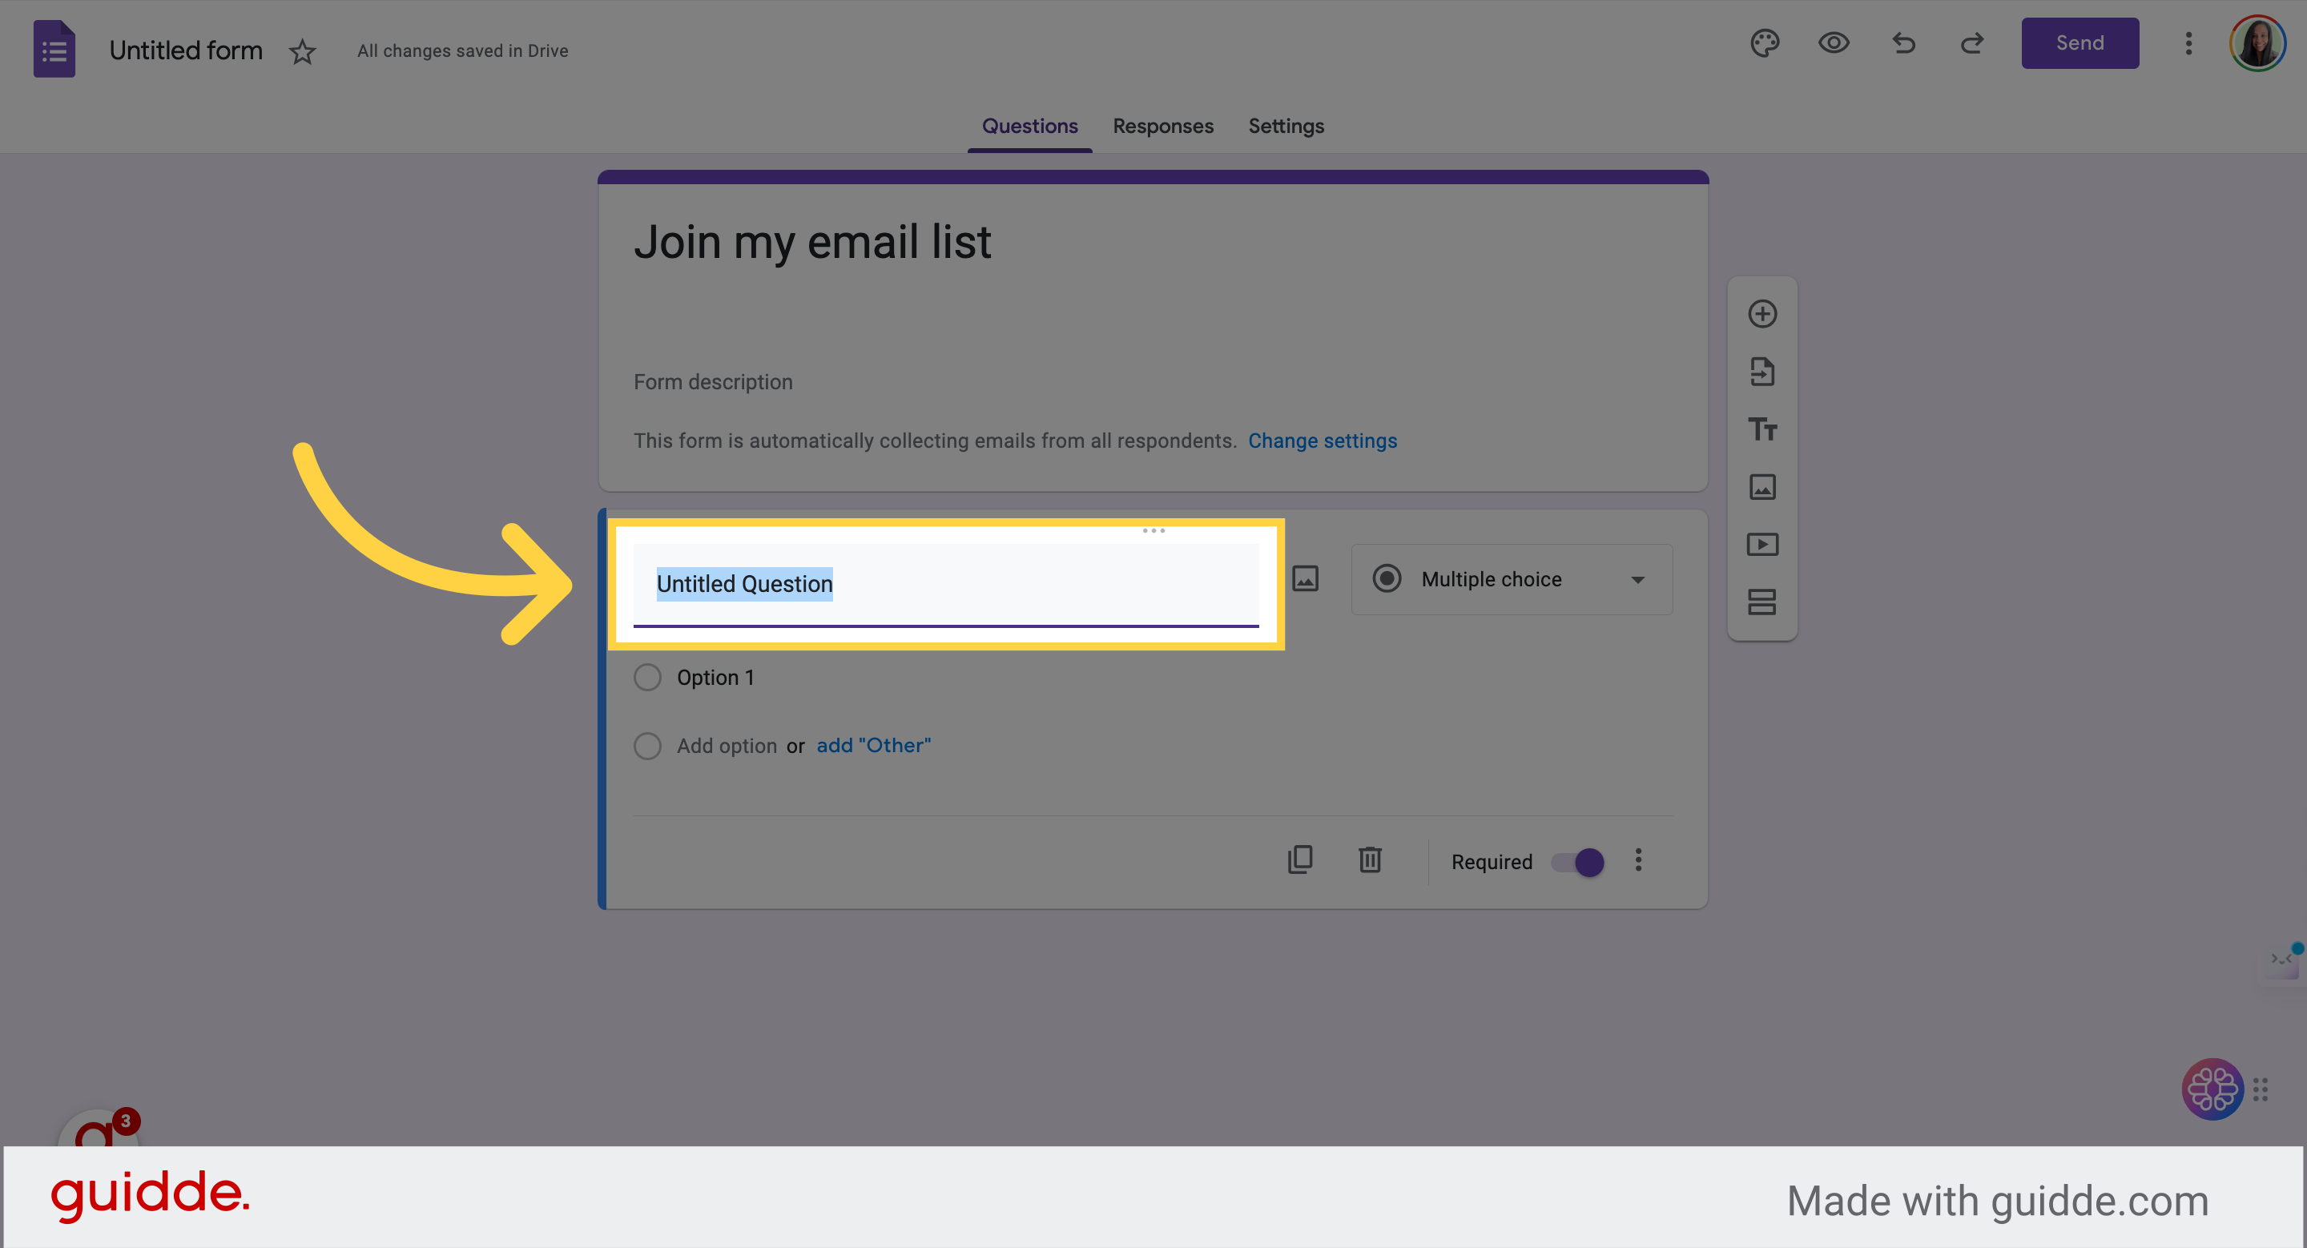
Task: Grab the question drag handle dots
Action: coord(1153,531)
